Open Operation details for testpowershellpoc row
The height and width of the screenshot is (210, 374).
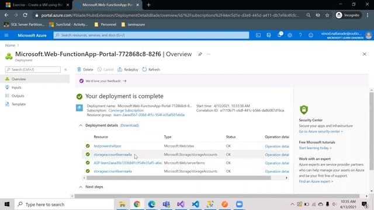[277, 146]
